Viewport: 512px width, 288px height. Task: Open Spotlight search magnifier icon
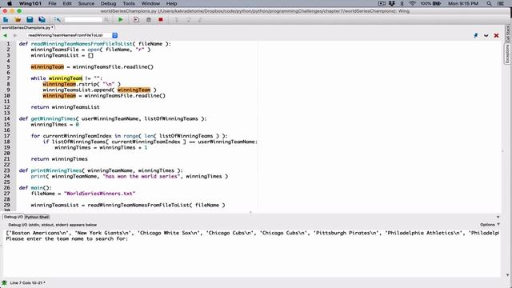[489, 3]
